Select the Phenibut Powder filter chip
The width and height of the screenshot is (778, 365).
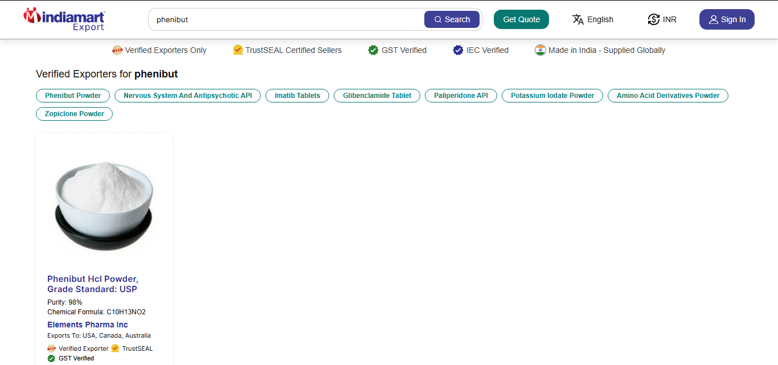pyautogui.click(x=73, y=96)
